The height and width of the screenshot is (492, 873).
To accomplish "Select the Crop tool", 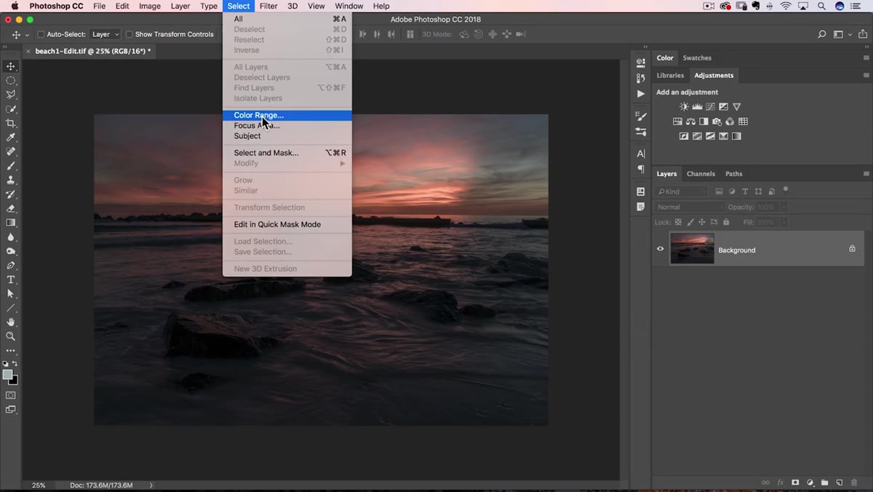I will pos(11,123).
